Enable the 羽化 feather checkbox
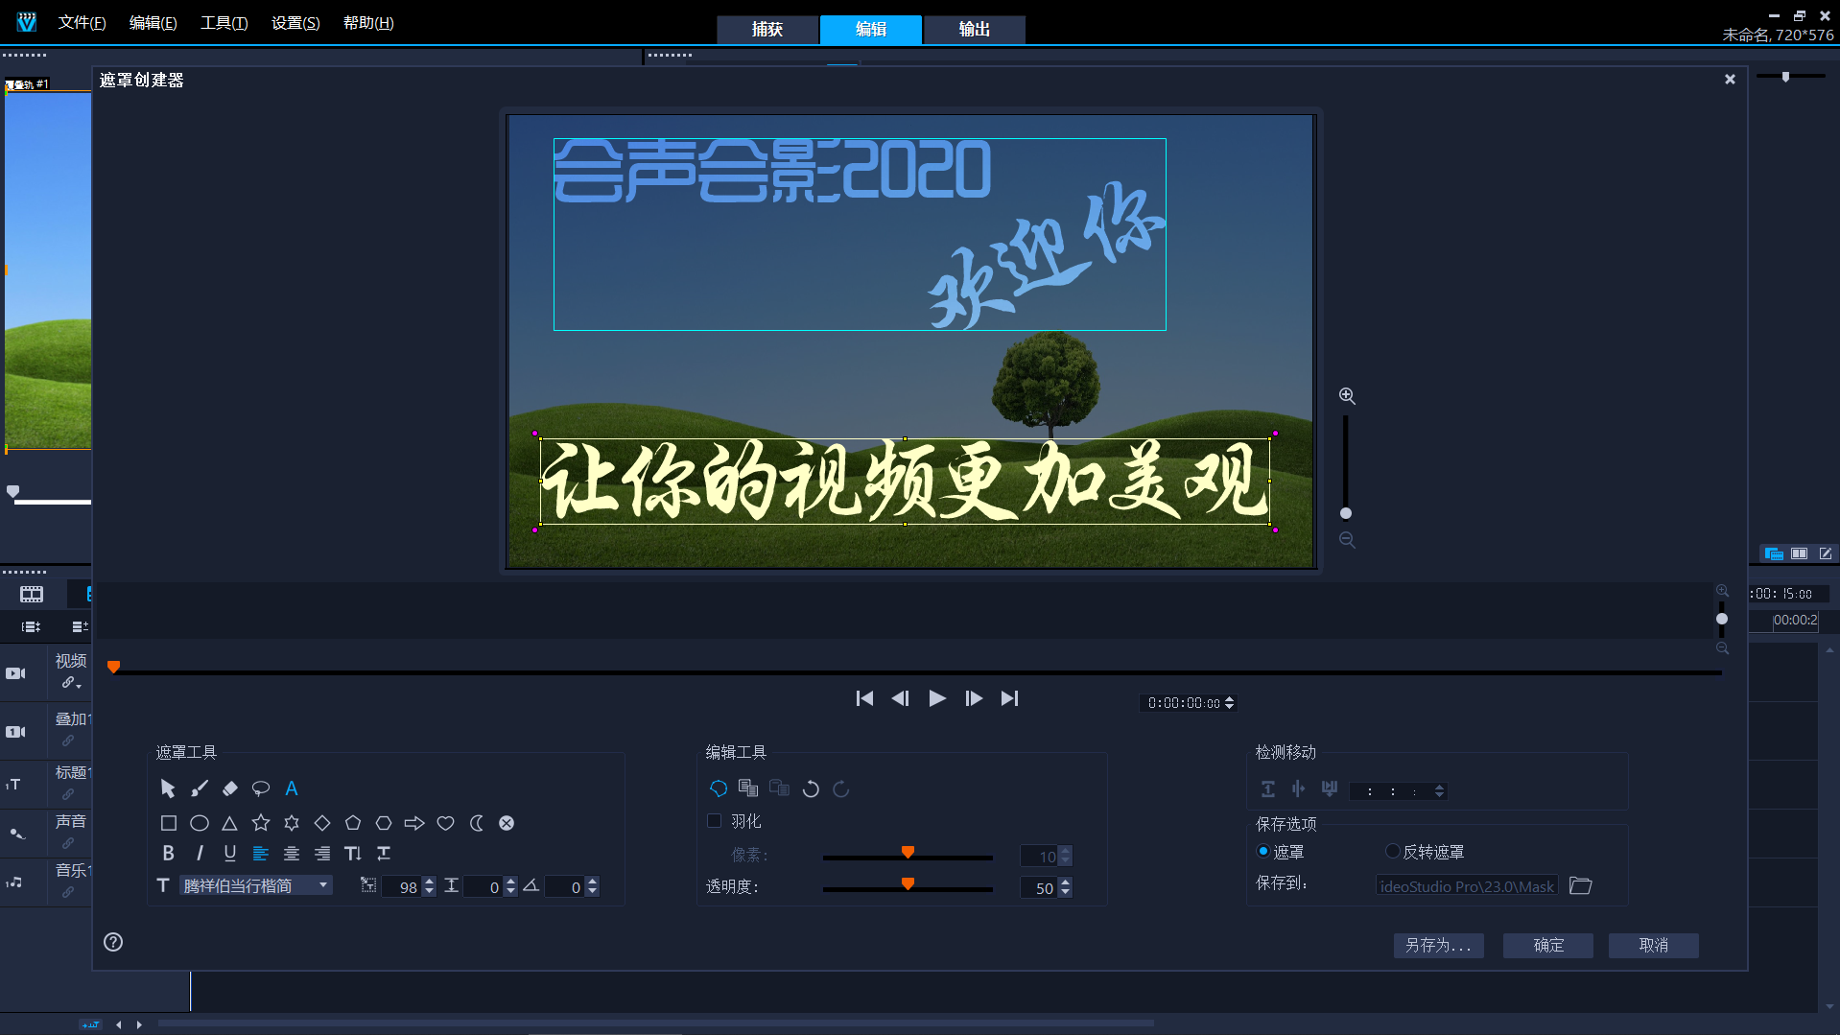Screen dimensions: 1840x1035 tap(714, 821)
